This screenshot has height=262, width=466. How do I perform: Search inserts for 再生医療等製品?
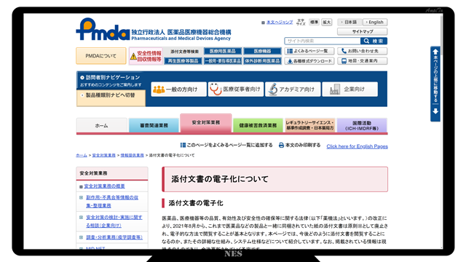183,61
